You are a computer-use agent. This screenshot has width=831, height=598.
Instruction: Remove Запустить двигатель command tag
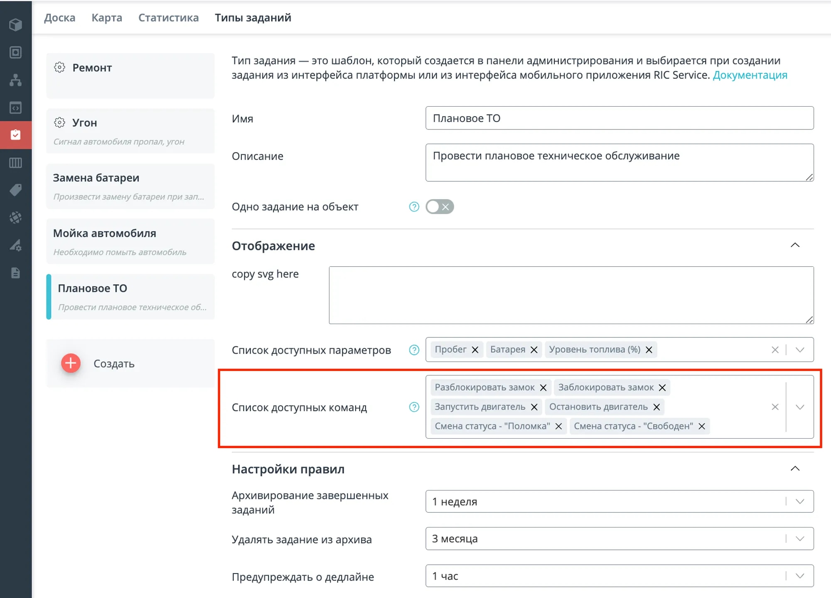(x=534, y=407)
